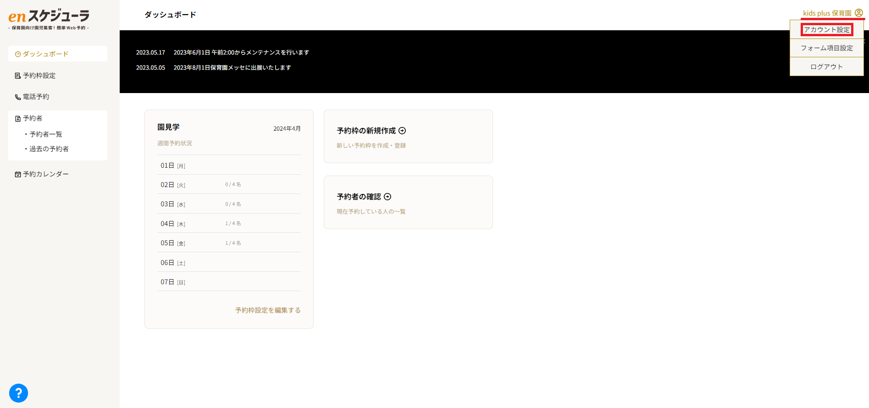Click the arrow icon beside 予約者の確認
869x408 pixels.
[x=387, y=197]
